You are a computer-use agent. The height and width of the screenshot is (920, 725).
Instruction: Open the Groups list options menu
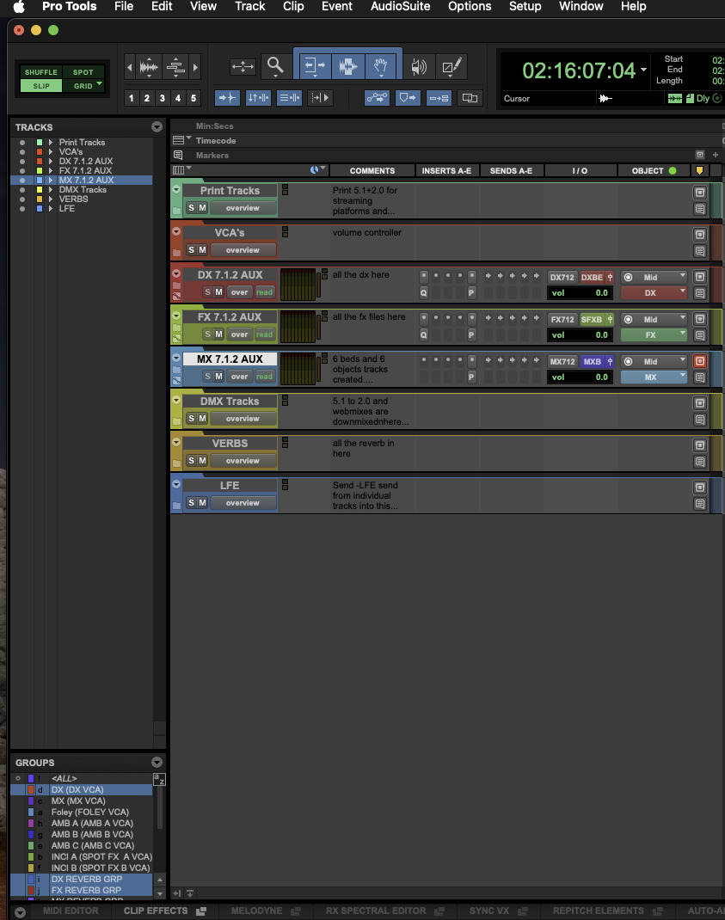point(157,762)
